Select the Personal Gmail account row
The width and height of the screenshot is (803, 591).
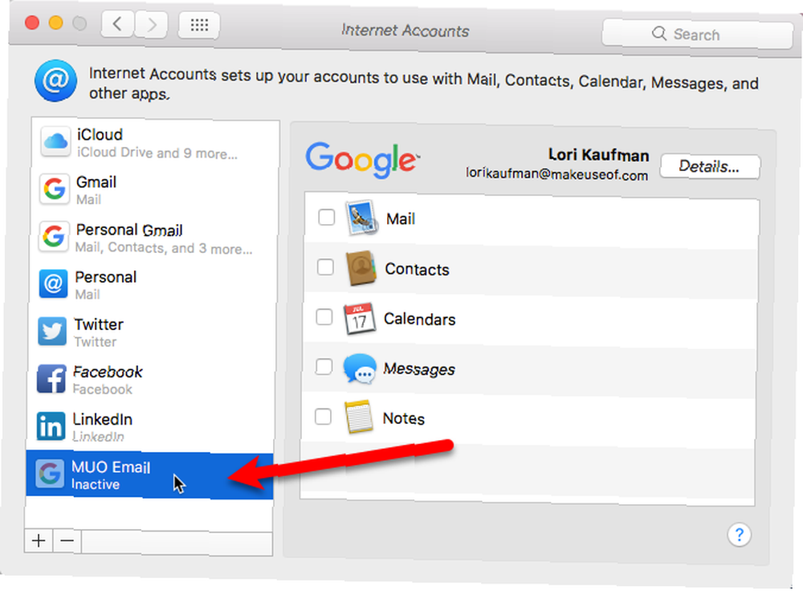154,238
